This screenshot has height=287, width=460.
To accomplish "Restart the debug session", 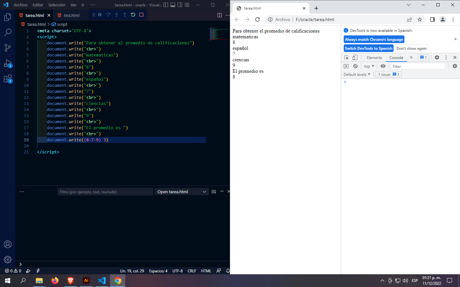I will (133, 15).
